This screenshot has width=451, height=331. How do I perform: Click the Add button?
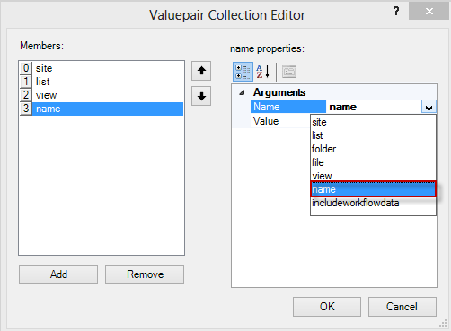click(58, 274)
